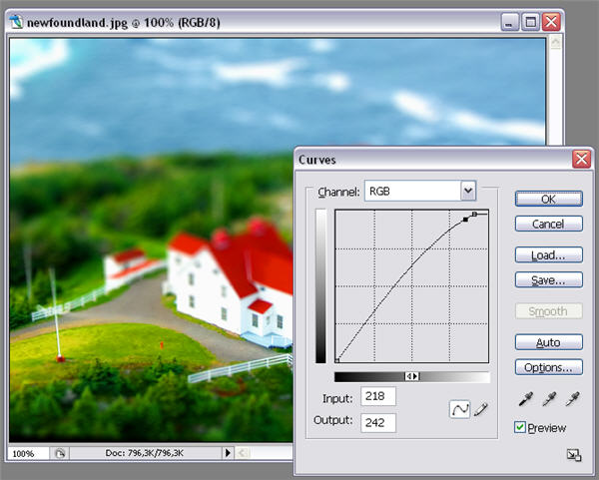Select the white point eyedropper
The image size is (599, 480).
(571, 399)
